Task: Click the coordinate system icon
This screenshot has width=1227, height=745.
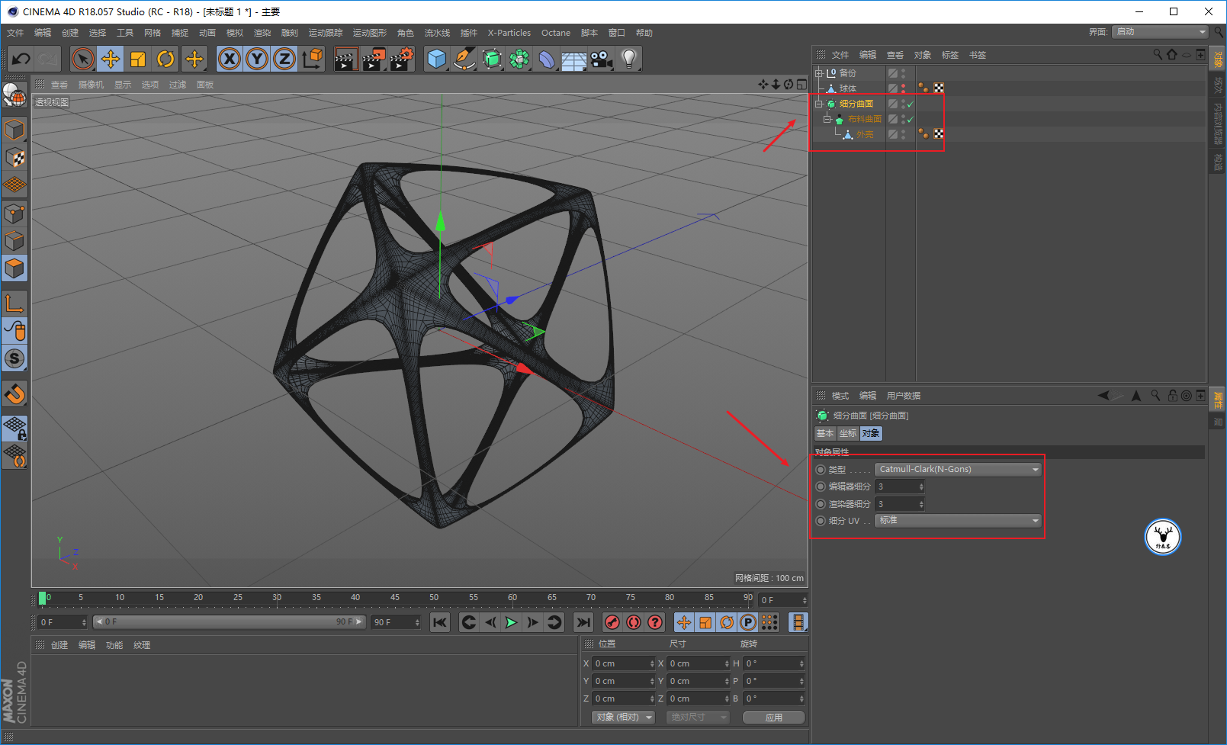Action: click(x=312, y=59)
